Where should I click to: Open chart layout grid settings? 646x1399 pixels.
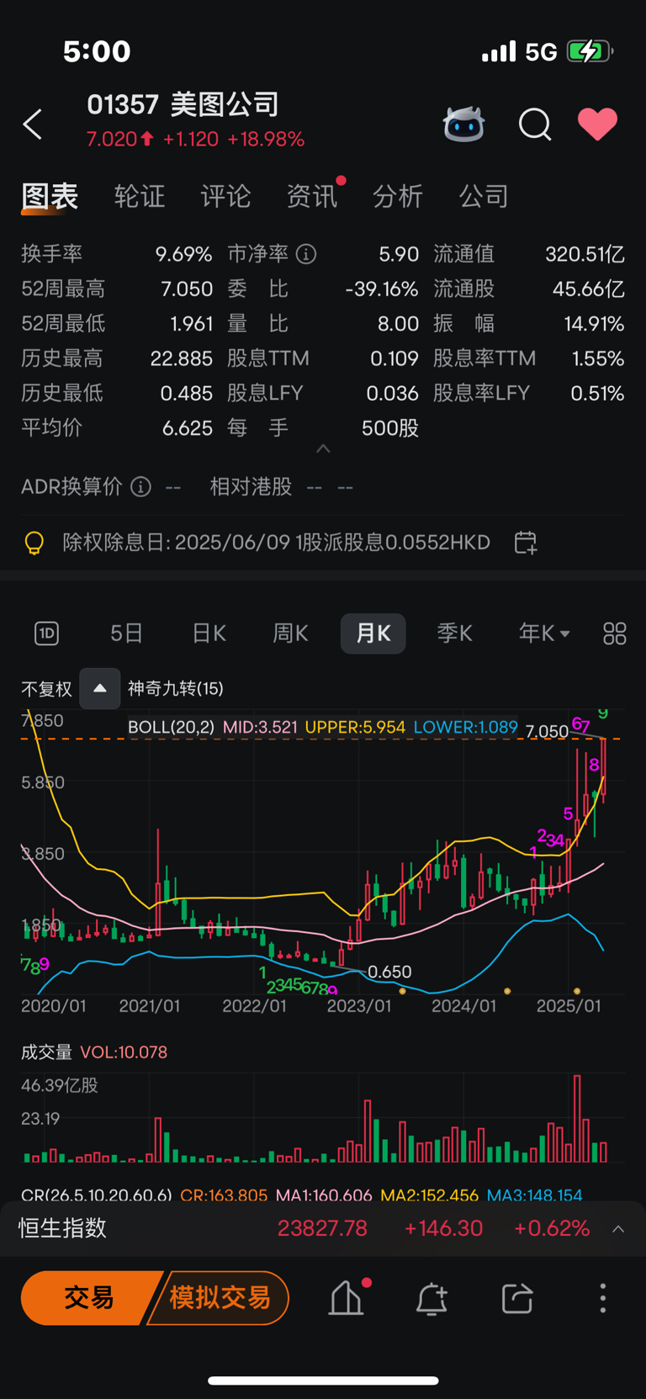[x=615, y=633]
